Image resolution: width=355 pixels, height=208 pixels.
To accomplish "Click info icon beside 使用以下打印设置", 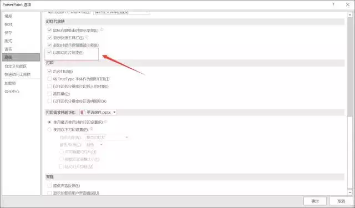I will [91, 129].
